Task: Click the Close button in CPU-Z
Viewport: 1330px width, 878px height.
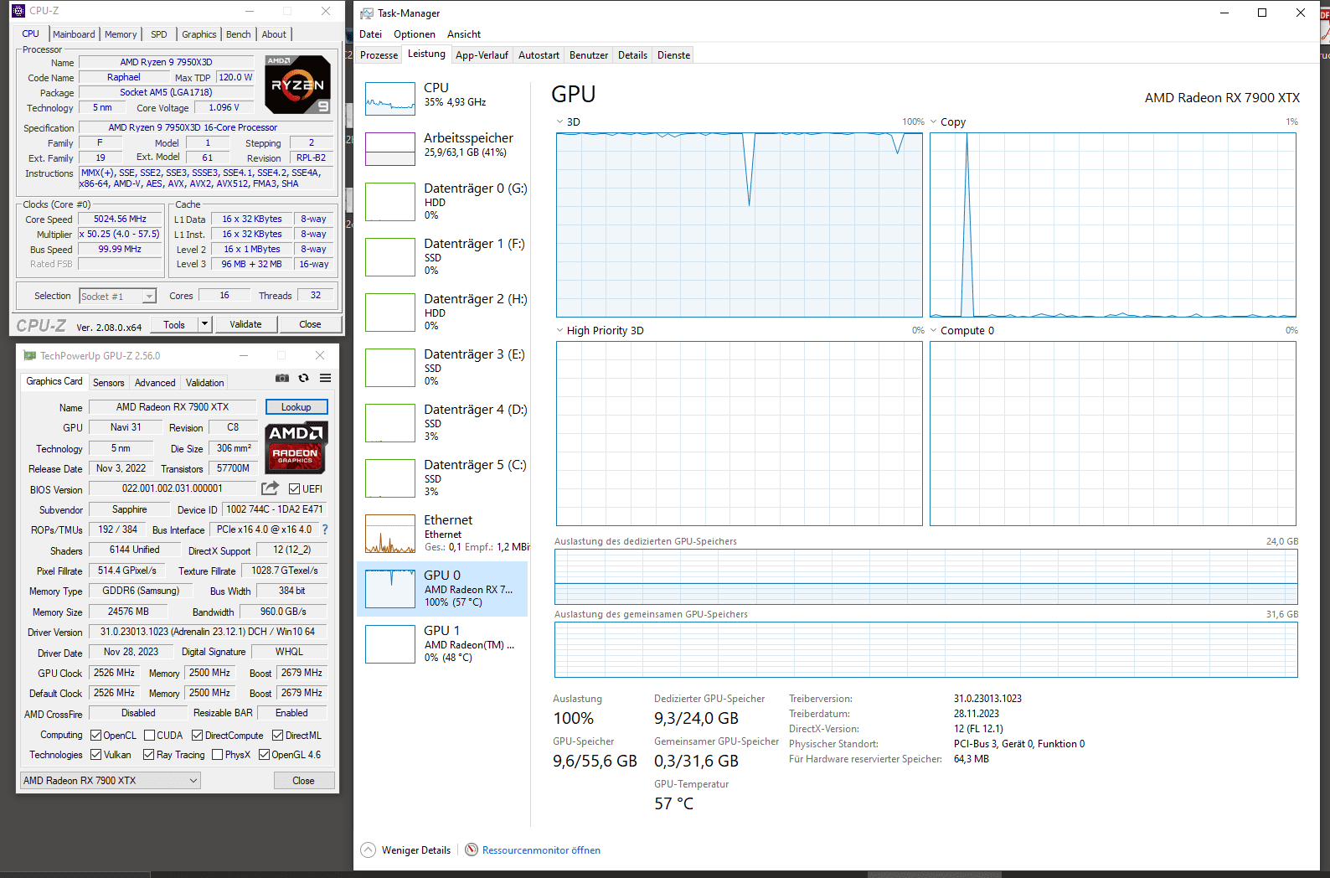Action: (x=310, y=324)
